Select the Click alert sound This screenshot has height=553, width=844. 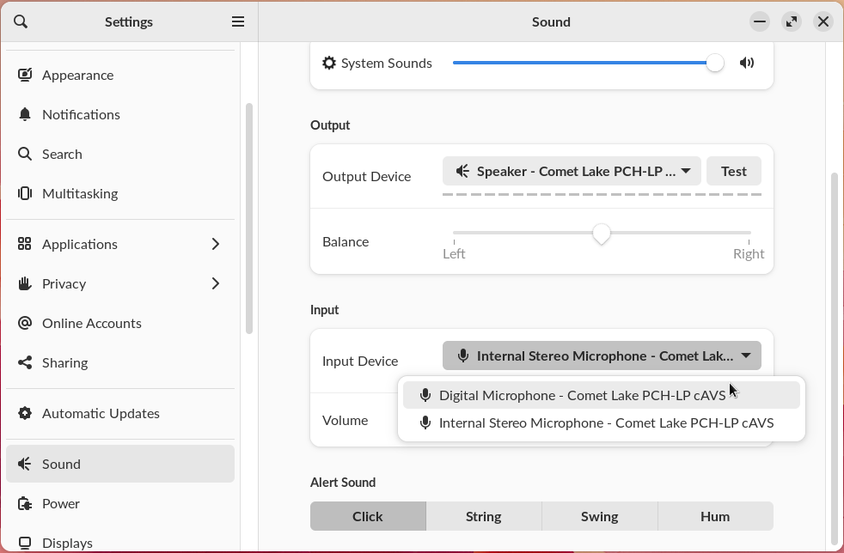point(368,516)
